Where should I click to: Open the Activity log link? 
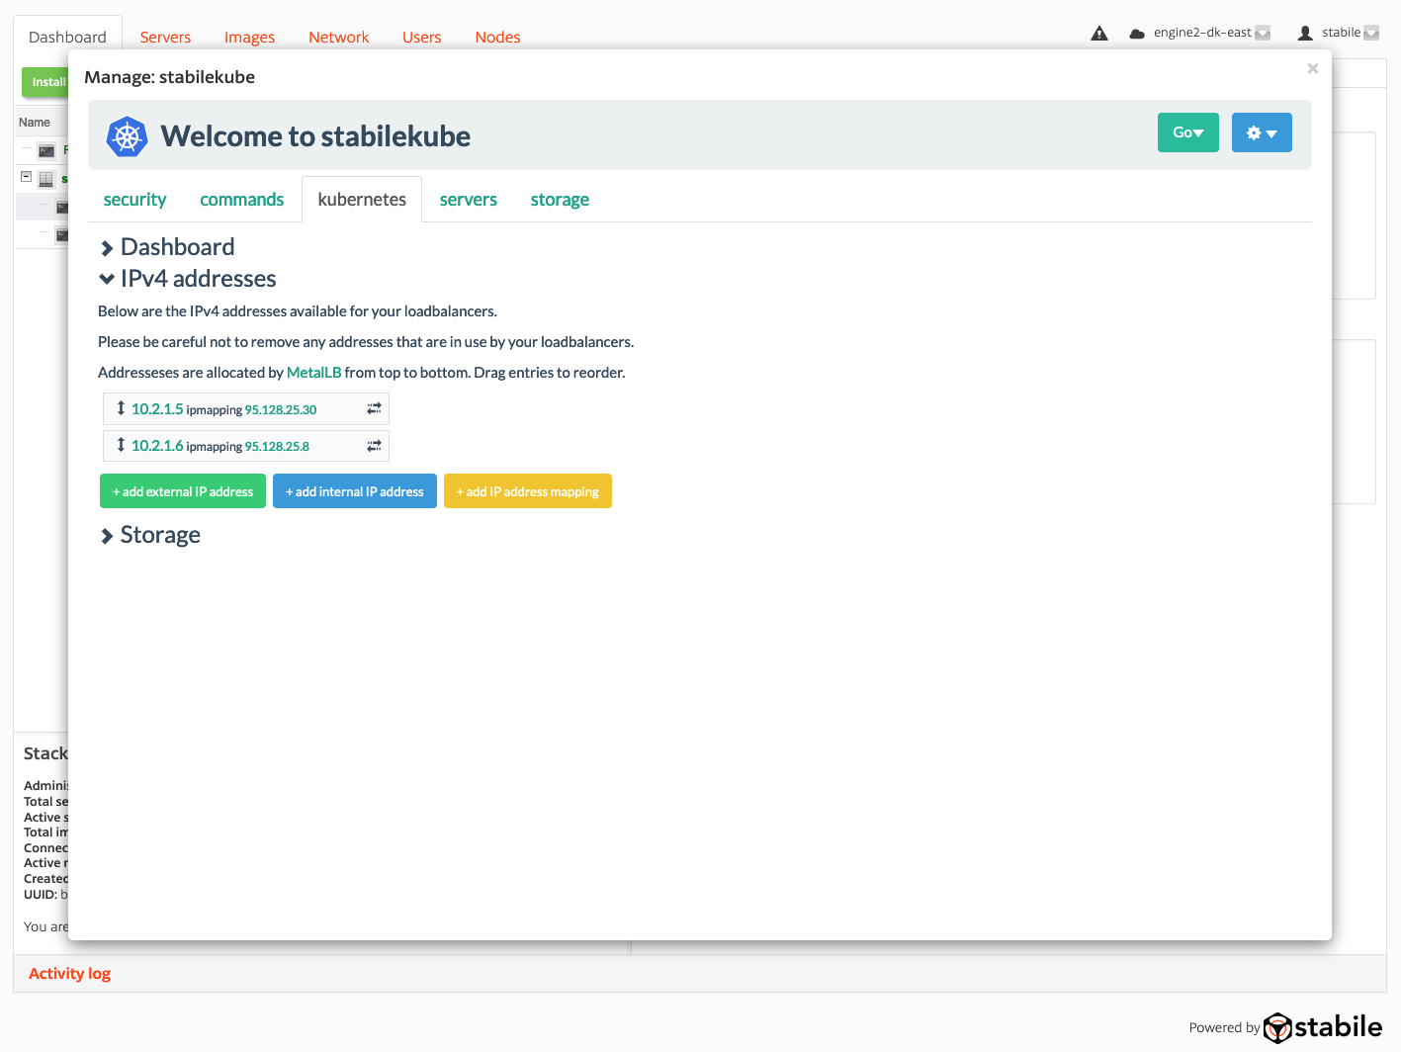pos(69,974)
